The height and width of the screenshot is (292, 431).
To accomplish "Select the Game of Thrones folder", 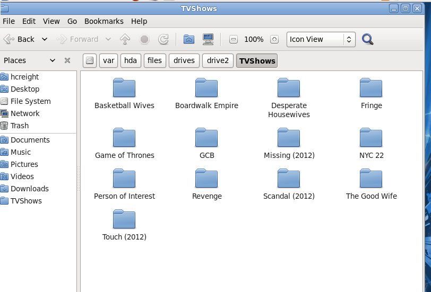I will pos(125,144).
